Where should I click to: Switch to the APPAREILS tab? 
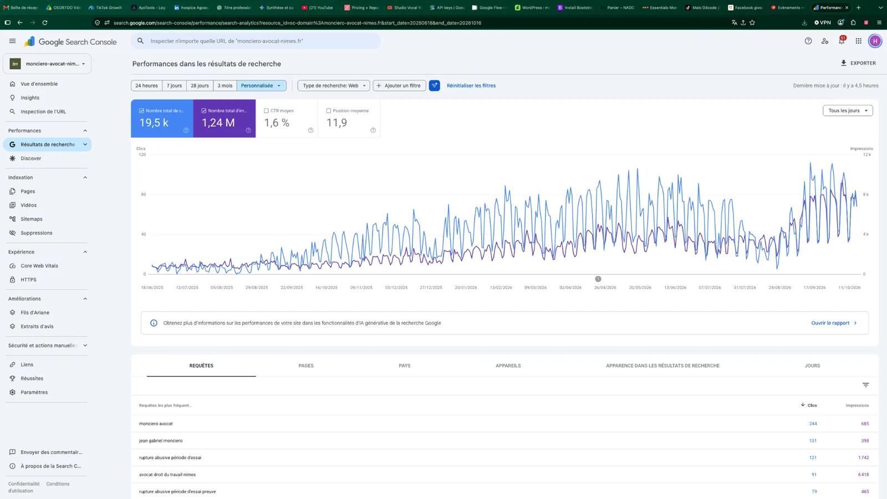508,366
